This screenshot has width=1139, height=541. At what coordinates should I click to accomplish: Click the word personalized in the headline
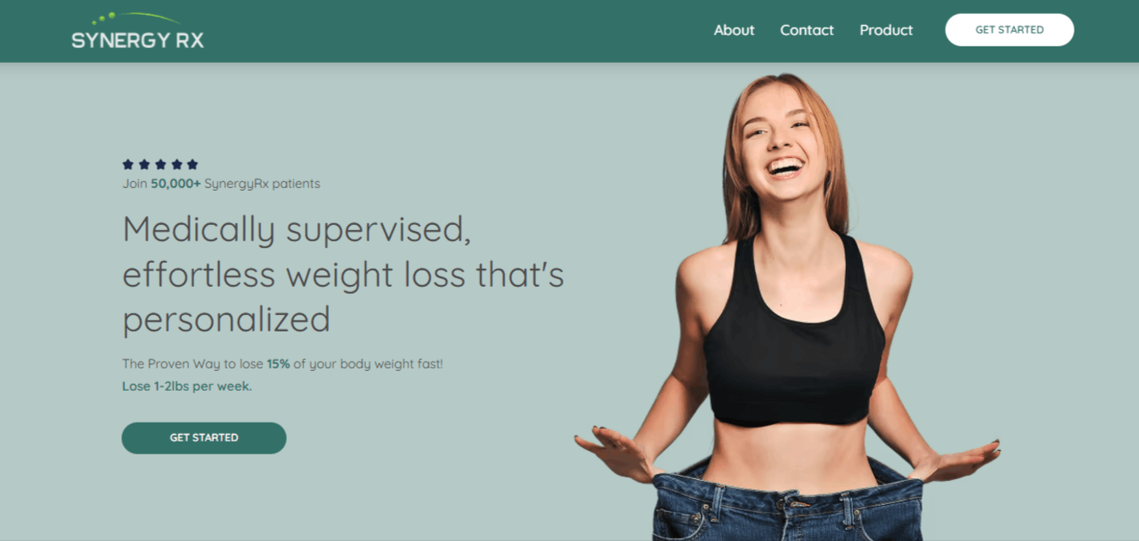point(227,319)
